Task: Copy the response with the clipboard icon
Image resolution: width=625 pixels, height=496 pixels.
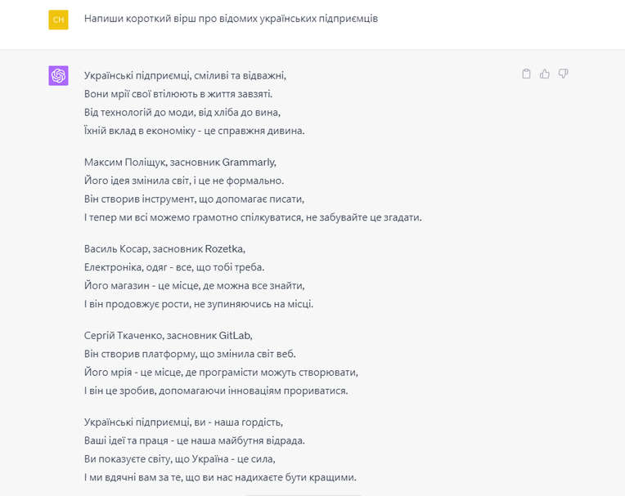Action: (x=526, y=74)
